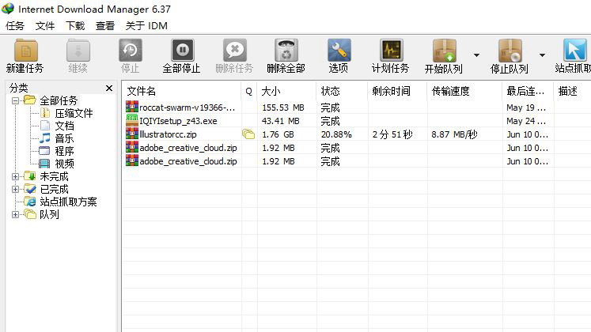Sort by 描述 column header
This screenshot has width=591, height=332.
pyautogui.click(x=572, y=91)
